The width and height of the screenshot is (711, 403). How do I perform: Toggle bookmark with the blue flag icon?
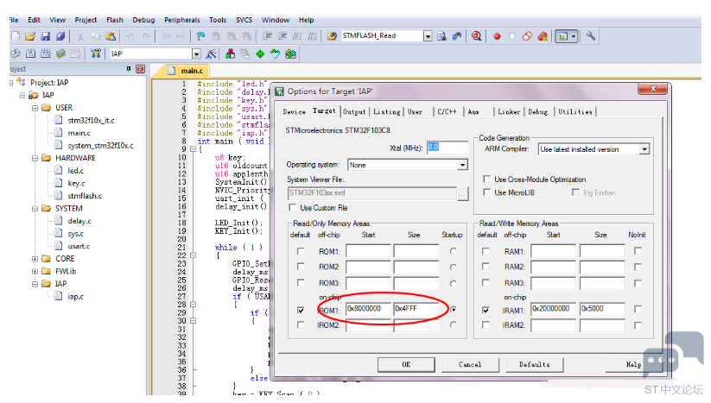200,36
